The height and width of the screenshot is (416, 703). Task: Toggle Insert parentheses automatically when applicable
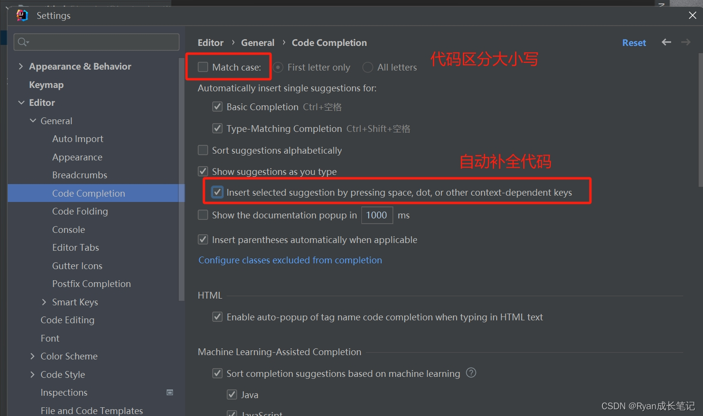203,240
